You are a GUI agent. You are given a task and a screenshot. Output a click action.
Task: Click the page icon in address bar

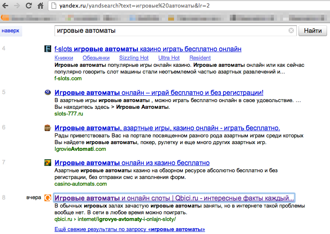coord(54,6)
